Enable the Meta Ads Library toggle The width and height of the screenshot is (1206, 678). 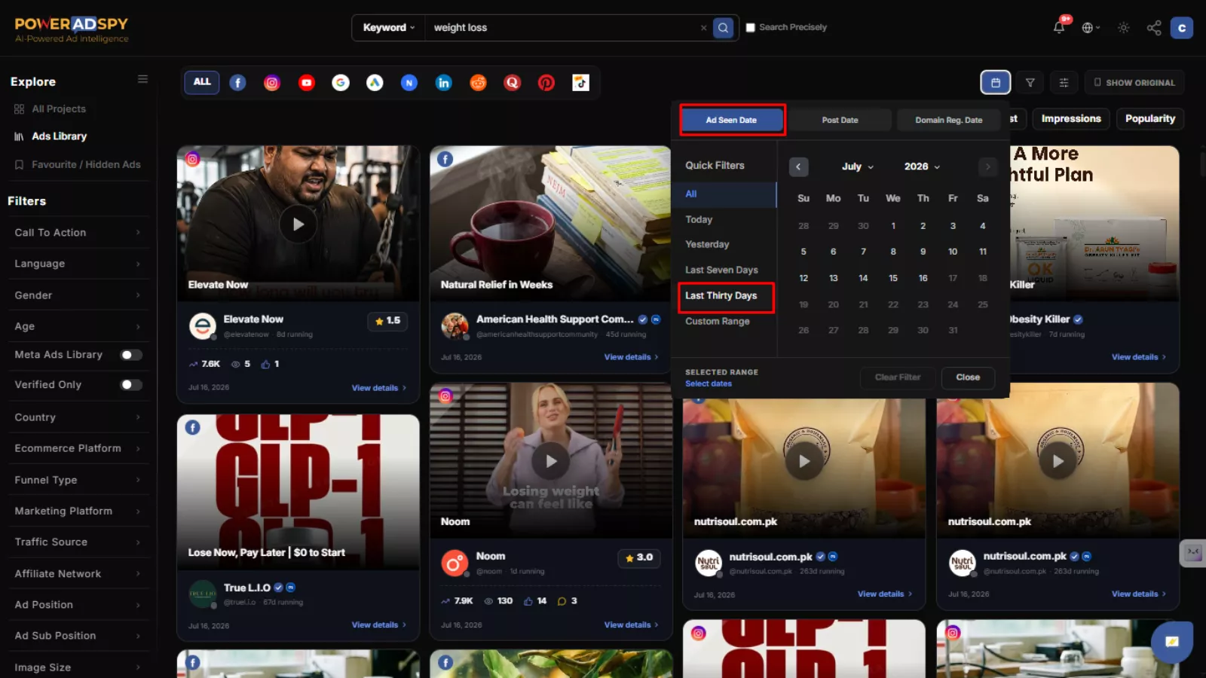[131, 355]
